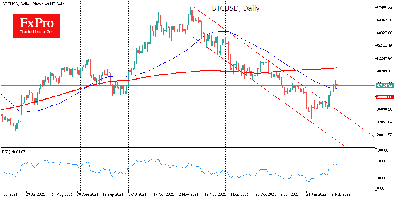
Task: Click the 28011.52 price axis label
Action: tap(385, 135)
